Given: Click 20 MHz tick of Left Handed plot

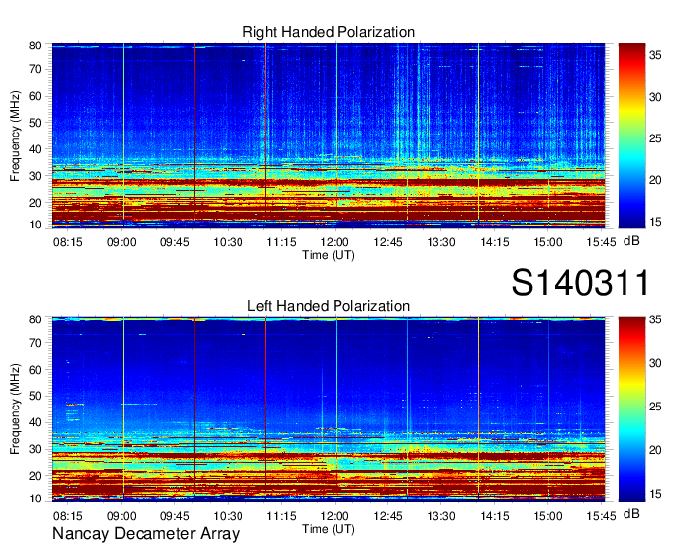Looking at the screenshot, I should coord(35,476).
